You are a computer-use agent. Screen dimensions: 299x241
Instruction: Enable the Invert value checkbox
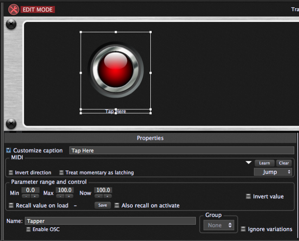click(248, 196)
